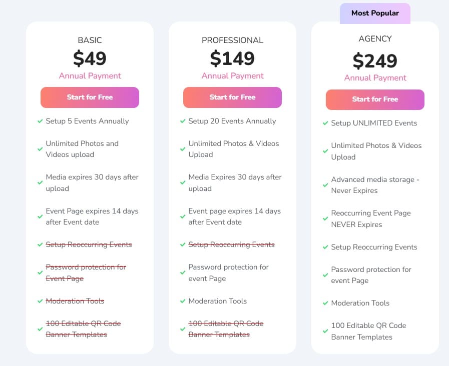The height and width of the screenshot is (366, 449).
Task: Click checkmark icon beside Setup 5 Events Annually
Action: point(40,121)
